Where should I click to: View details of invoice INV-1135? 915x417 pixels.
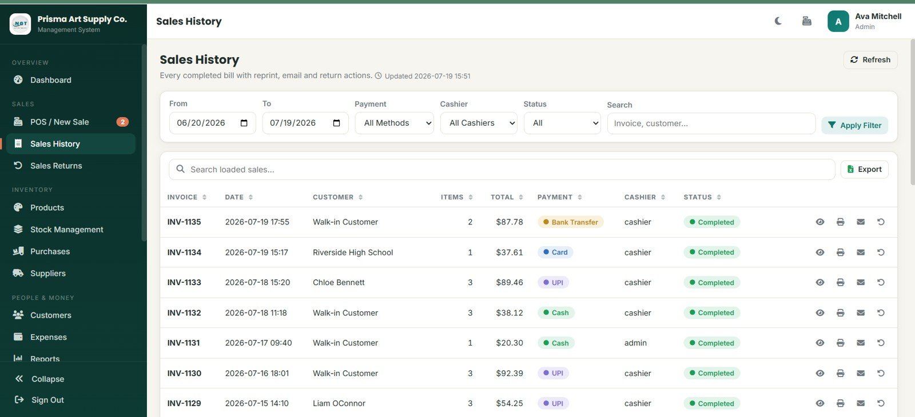pos(819,222)
